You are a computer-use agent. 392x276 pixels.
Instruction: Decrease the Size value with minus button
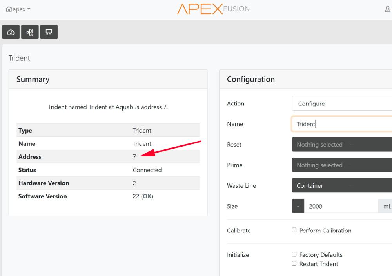click(x=298, y=206)
